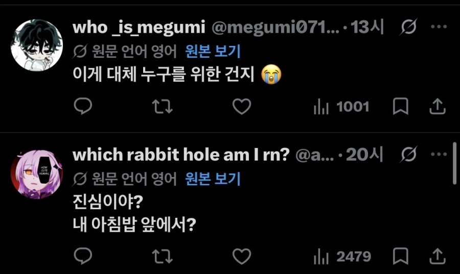Retweet the rabbit hole post
The image size is (460, 274).
pos(162,257)
